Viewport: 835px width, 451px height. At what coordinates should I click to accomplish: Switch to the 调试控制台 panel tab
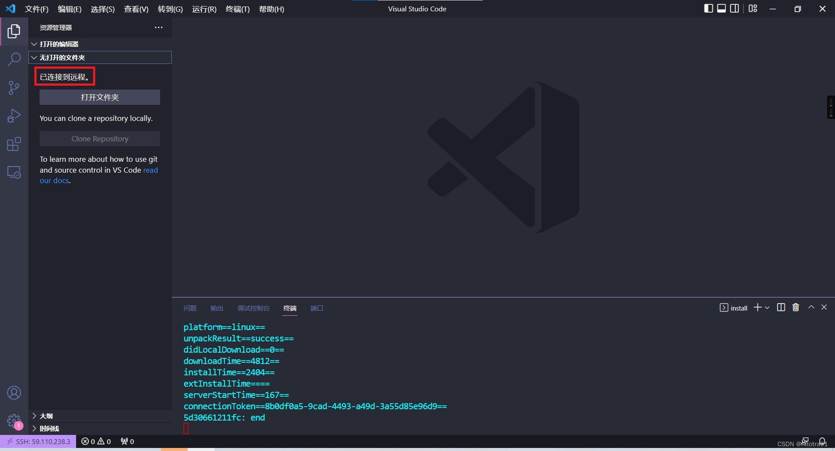click(253, 308)
